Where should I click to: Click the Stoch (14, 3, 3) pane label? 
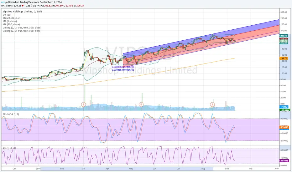coord(11,114)
